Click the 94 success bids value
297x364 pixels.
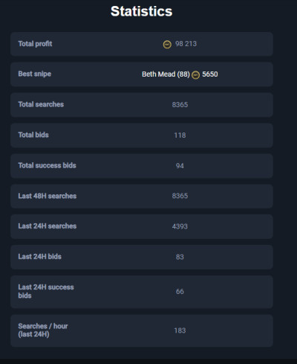pos(180,166)
